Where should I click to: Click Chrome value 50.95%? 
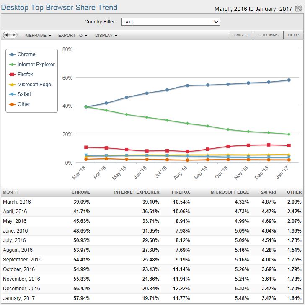(x=82, y=240)
